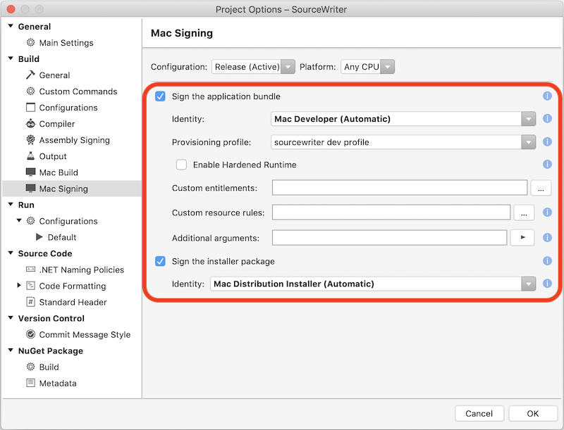The image size is (564, 430).
Task: Click the Metadata list icon
Action: coord(30,383)
